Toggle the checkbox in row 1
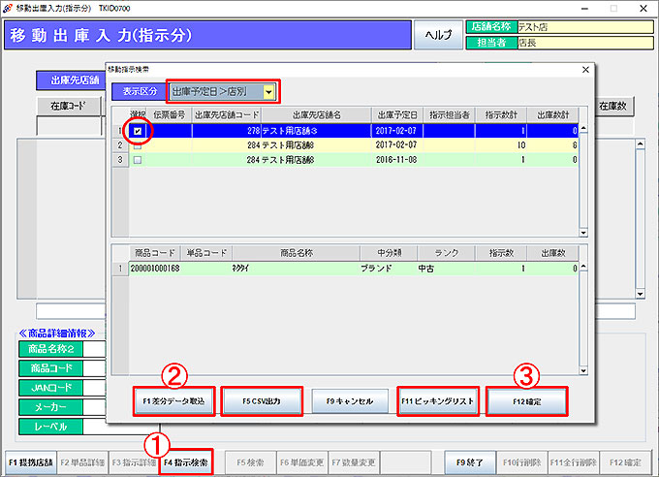This screenshot has width=659, height=477. pos(138,131)
